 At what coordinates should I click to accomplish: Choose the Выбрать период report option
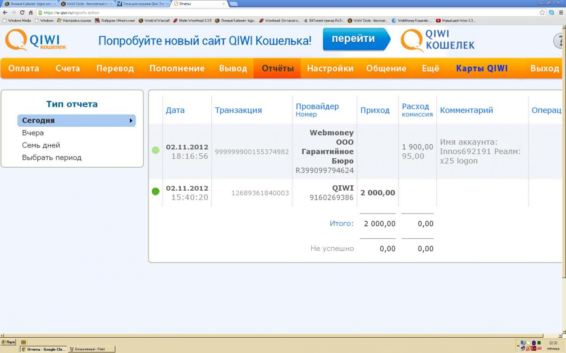tap(52, 158)
